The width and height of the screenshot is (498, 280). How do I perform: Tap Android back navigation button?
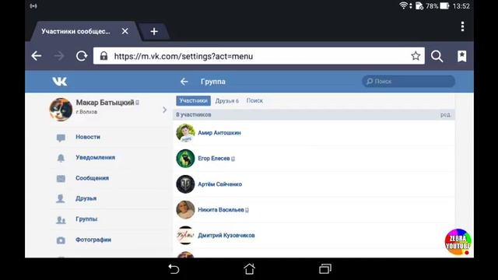coord(174,269)
